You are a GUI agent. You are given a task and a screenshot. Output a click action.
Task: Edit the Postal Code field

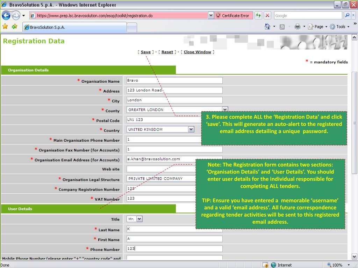(x=164, y=120)
